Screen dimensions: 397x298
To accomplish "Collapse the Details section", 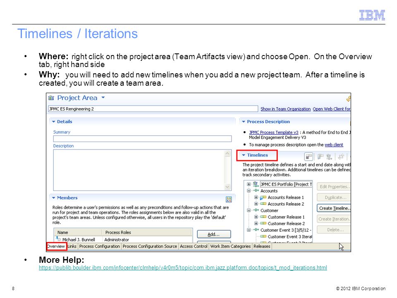I will pyautogui.click(x=54, y=122).
